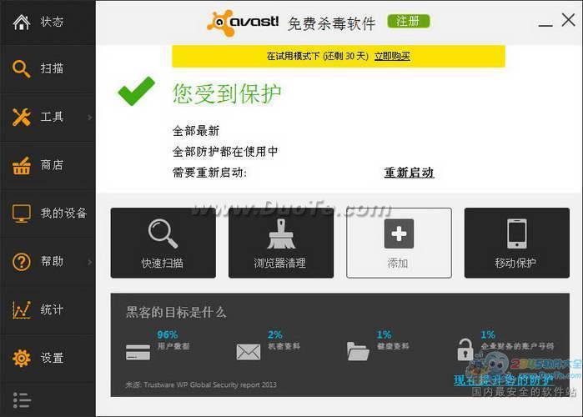The height and width of the screenshot is (417, 583).
Task: Click the 黑客的目标是什么 heading
Action: (176, 312)
